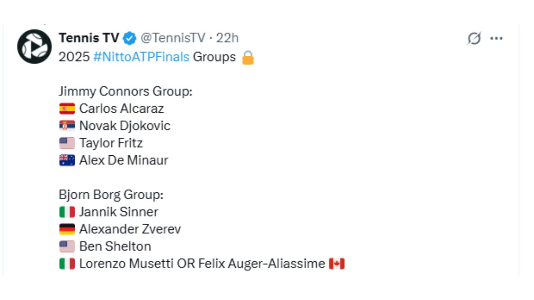Click the Serbia flag beside Novak Djokovic
The height and width of the screenshot is (300, 534).
(67, 126)
